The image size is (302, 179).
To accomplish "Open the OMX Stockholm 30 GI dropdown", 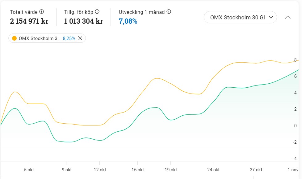I will (240, 18).
